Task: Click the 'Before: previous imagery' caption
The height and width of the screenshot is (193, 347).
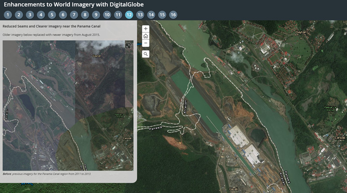Action: [47, 174]
